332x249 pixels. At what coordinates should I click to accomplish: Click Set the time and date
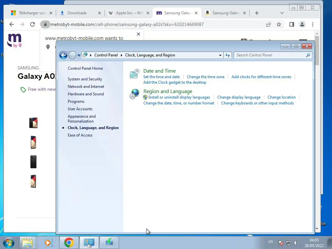[x=161, y=77]
